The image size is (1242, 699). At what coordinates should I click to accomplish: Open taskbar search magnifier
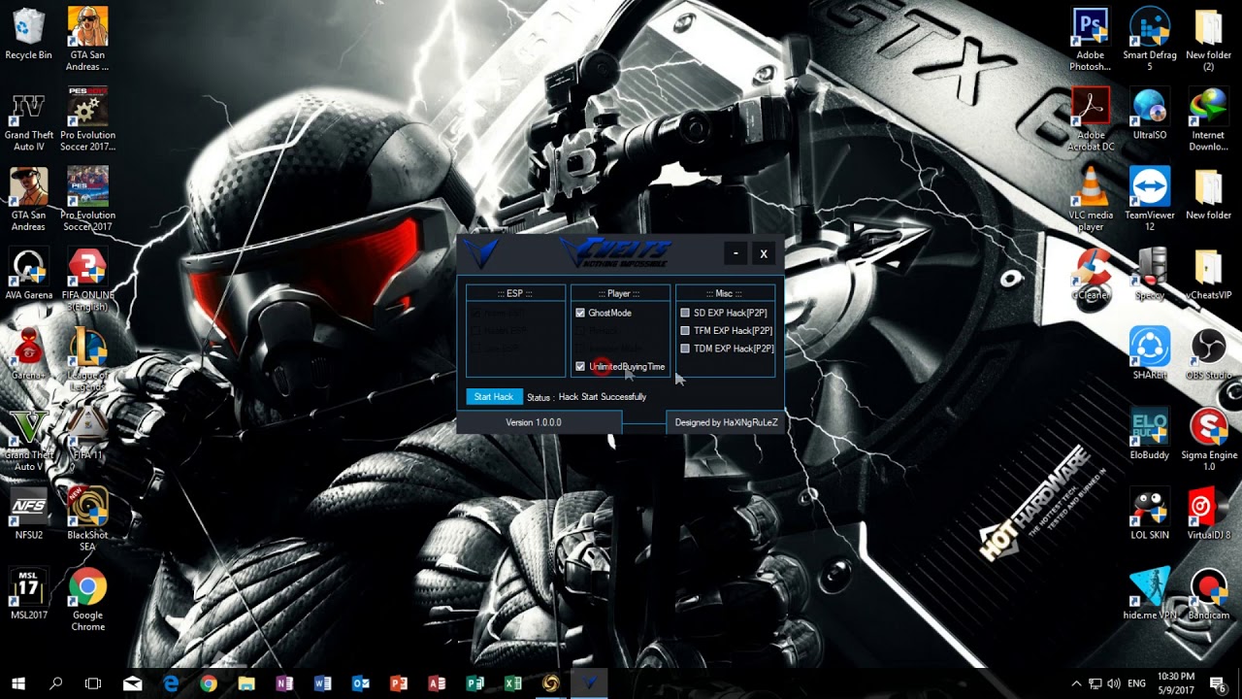55,683
